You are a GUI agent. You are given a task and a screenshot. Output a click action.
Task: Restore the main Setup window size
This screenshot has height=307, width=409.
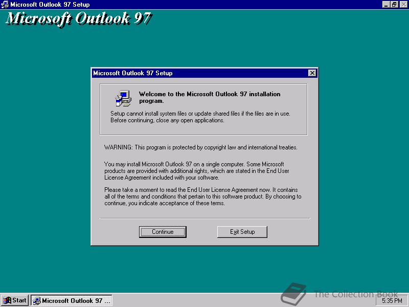point(394,5)
